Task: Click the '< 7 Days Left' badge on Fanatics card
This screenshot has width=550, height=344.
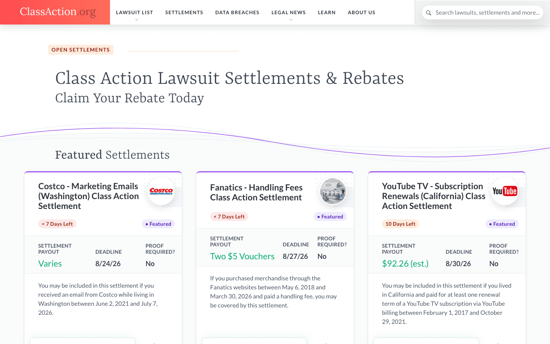Action: [x=229, y=217]
